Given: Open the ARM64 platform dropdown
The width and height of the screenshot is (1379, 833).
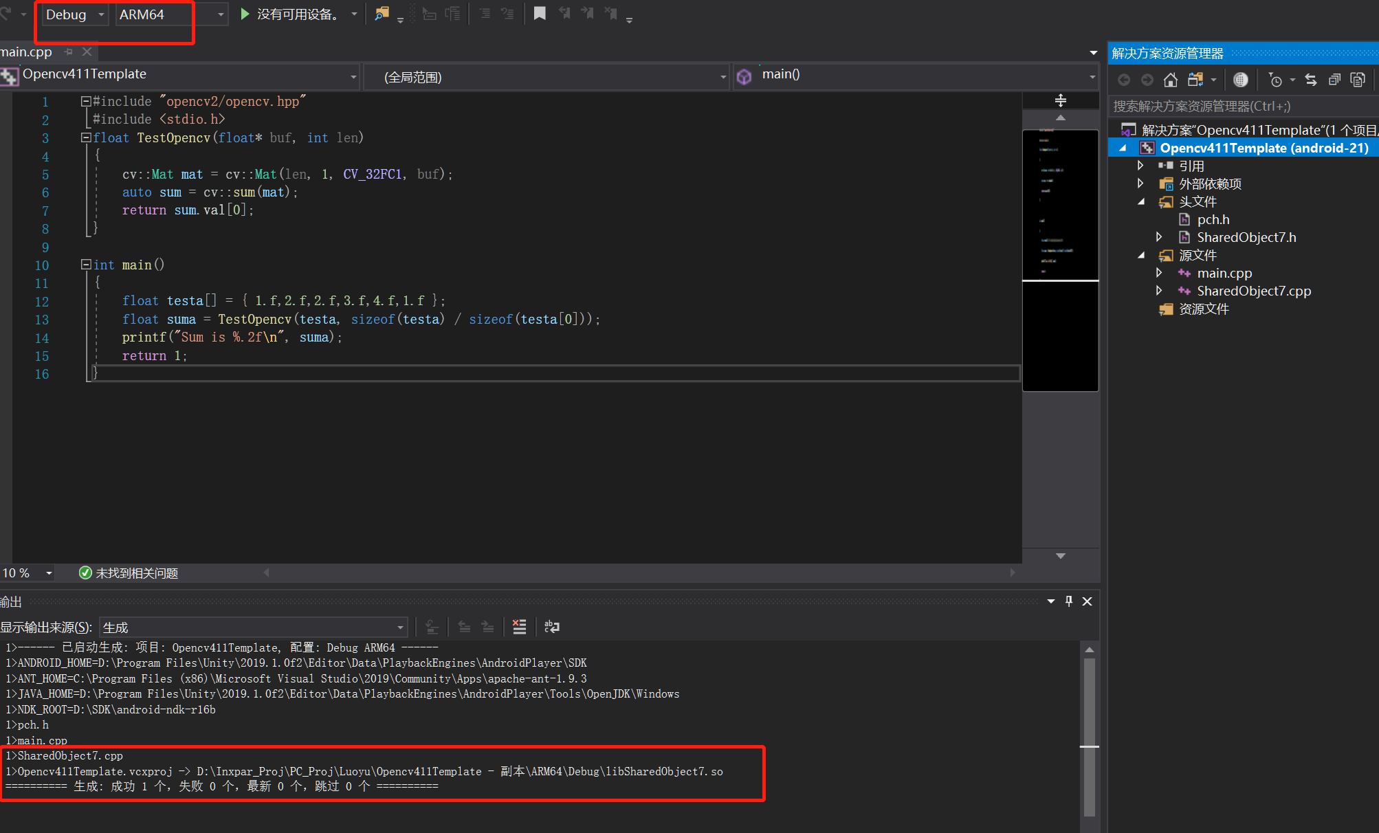Looking at the screenshot, I should (x=221, y=14).
